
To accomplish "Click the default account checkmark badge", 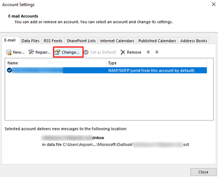I will (x=9, y=70).
